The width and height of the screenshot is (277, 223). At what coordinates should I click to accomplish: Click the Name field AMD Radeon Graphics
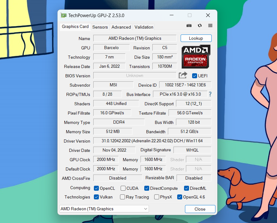pyautogui.click(x=135, y=38)
